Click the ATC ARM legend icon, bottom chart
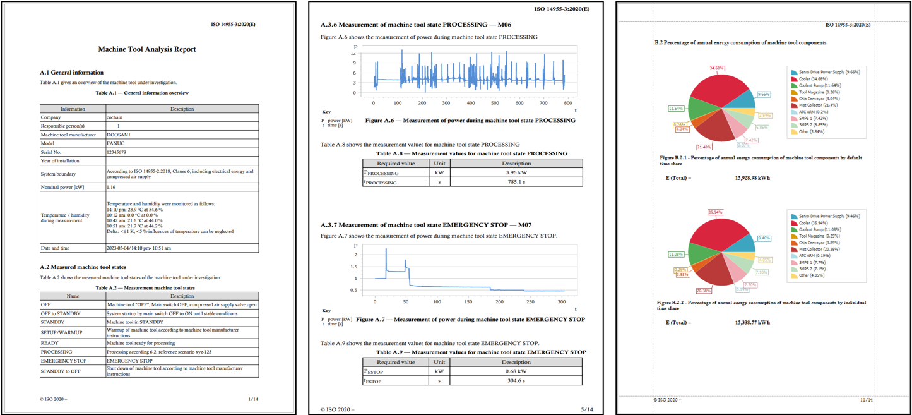Viewport: 912px width, 415px height. (794, 256)
